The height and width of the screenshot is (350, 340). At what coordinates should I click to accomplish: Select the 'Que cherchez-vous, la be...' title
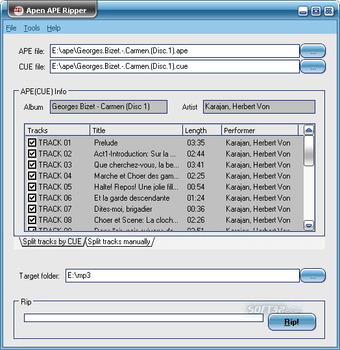tap(136, 165)
